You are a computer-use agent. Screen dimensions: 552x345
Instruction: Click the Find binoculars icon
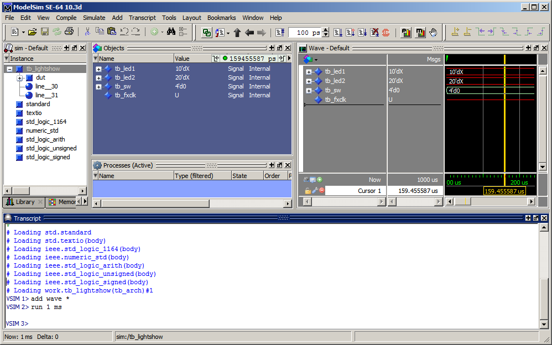pyautogui.click(x=171, y=32)
